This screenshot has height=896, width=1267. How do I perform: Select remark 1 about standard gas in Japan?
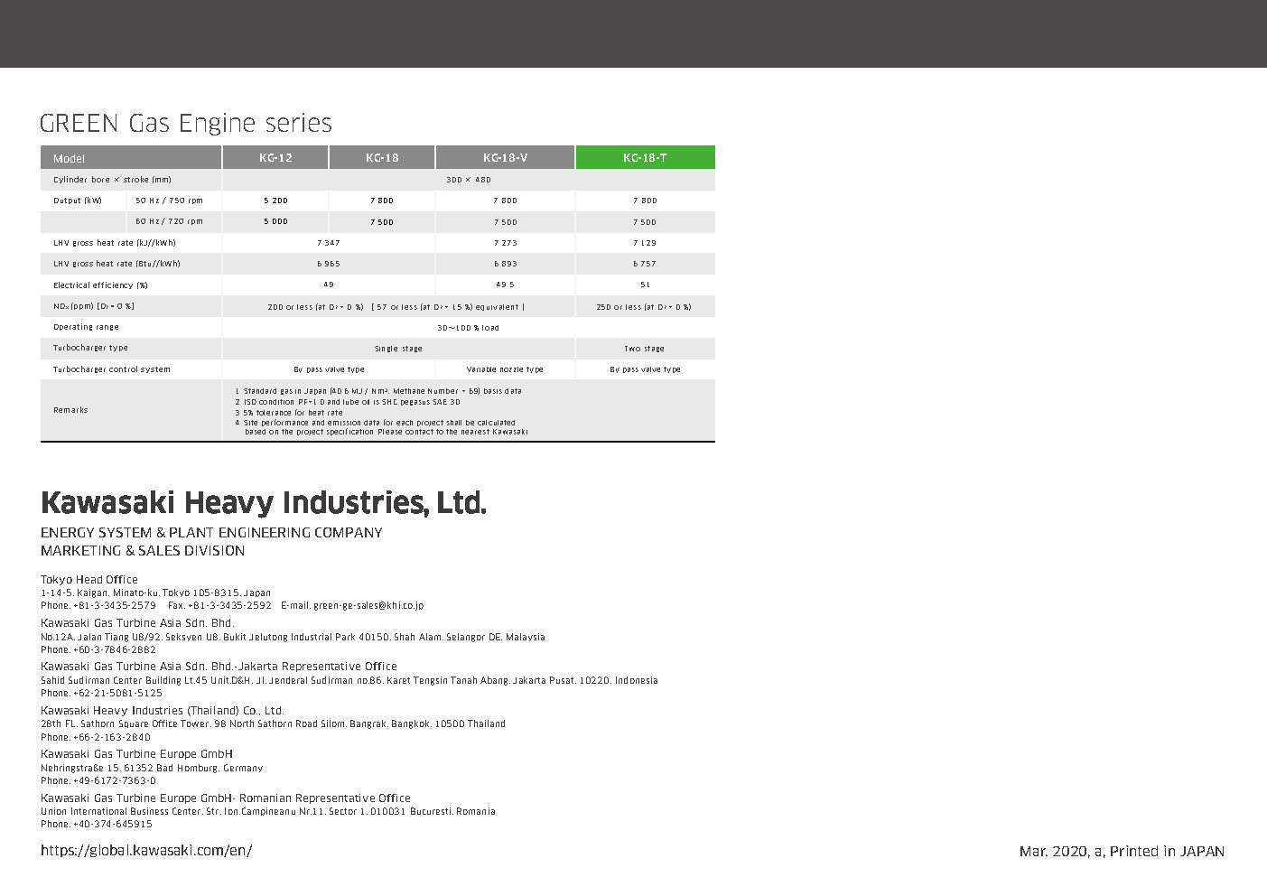click(x=378, y=391)
